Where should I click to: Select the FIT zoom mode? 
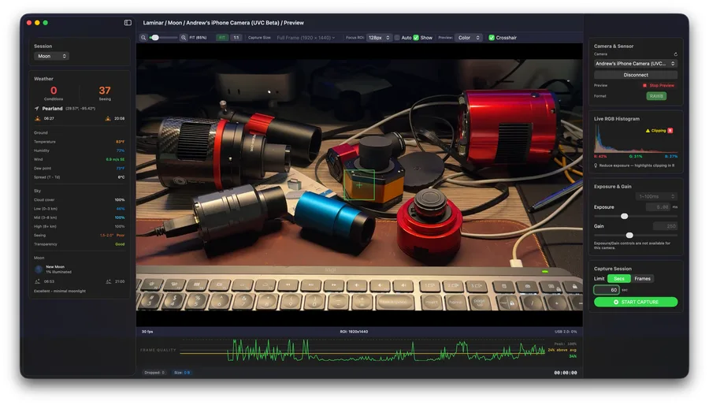point(222,38)
